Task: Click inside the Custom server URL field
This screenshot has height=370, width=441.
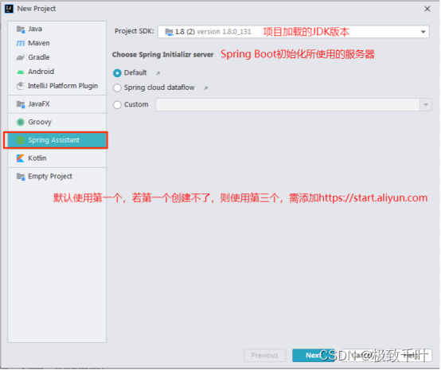Action: (x=287, y=105)
